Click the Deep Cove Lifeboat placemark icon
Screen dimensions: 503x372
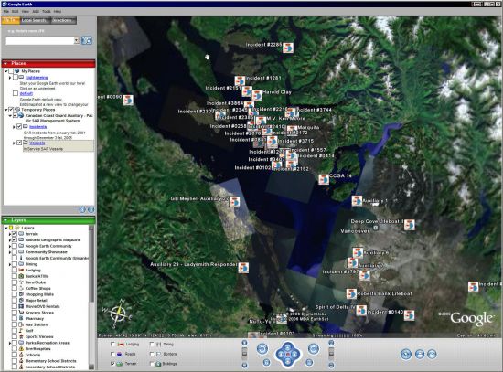(x=410, y=225)
